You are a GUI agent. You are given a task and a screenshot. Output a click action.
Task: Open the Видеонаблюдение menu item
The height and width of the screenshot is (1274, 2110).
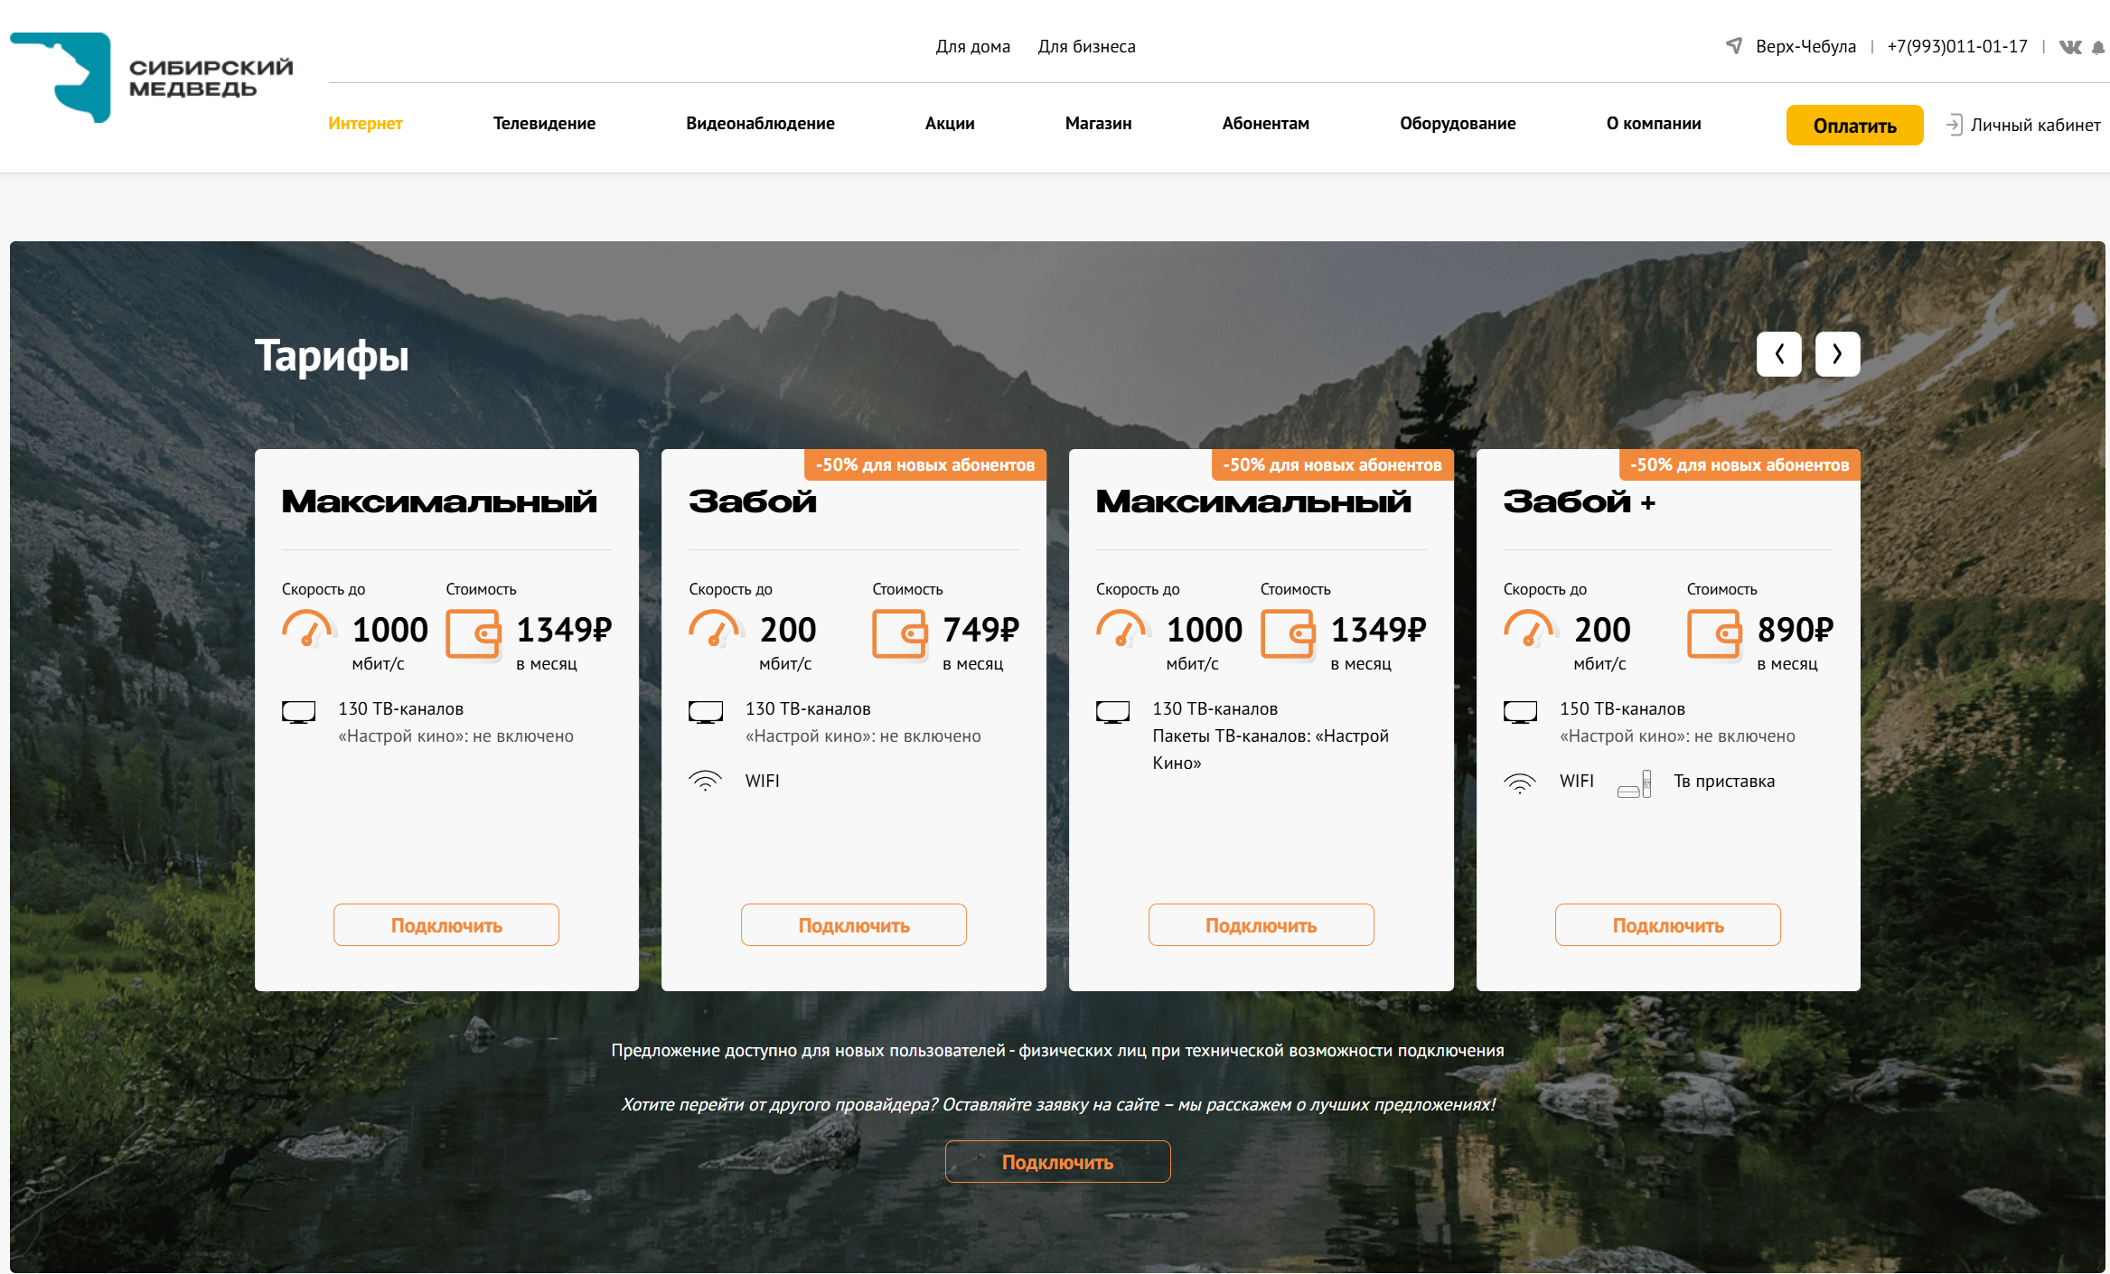pos(760,124)
